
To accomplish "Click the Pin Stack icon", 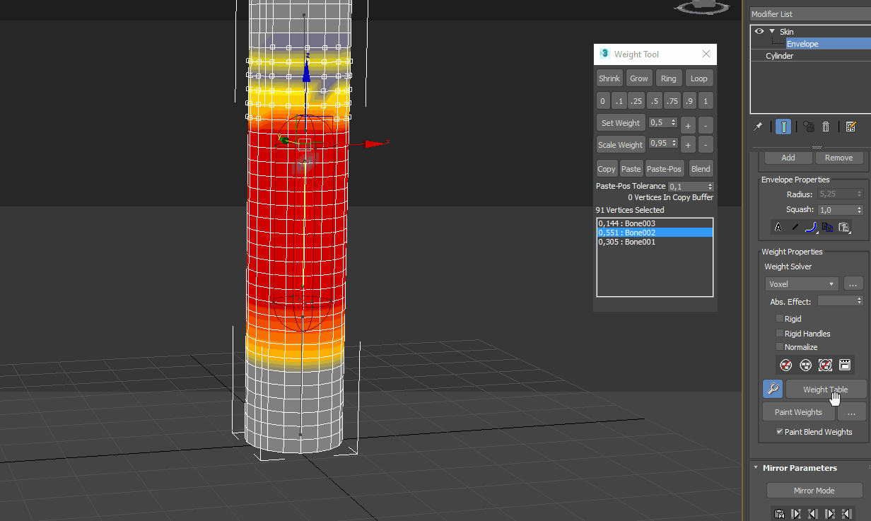I will (759, 126).
